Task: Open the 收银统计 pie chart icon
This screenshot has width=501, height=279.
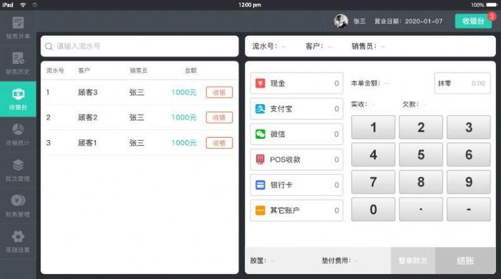Action: pyautogui.click(x=18, y=129)
